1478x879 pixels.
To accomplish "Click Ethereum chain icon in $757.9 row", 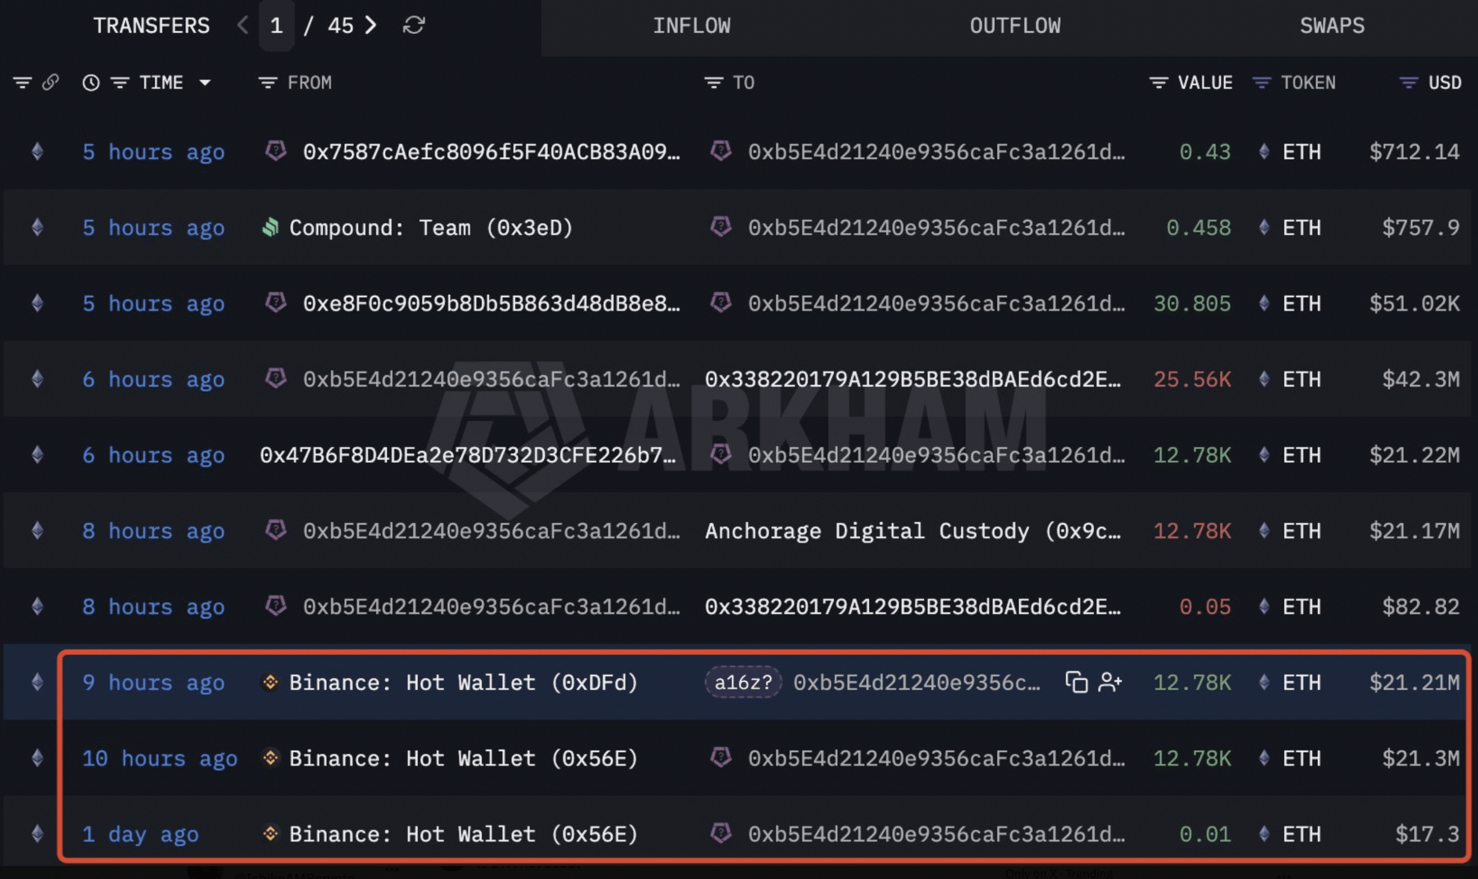I will pos(38,227).
